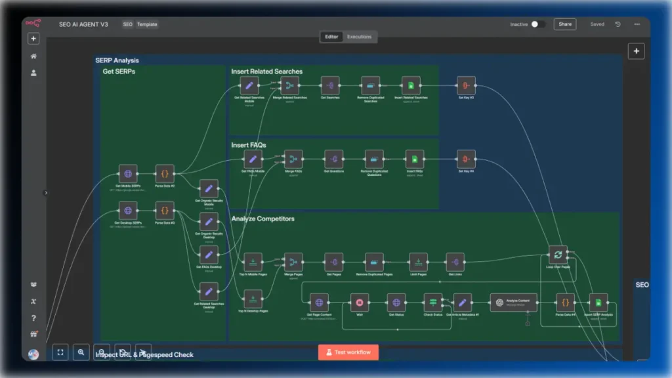Select the Get FAQs Desktop node
This screenshot has height=378, width=672.
209,255
